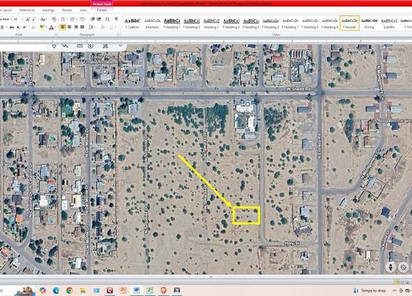Image resolution: width=412 pixels, height=296 pixels.
Task: Click the Text Effects icon
Action: [33, 27]
